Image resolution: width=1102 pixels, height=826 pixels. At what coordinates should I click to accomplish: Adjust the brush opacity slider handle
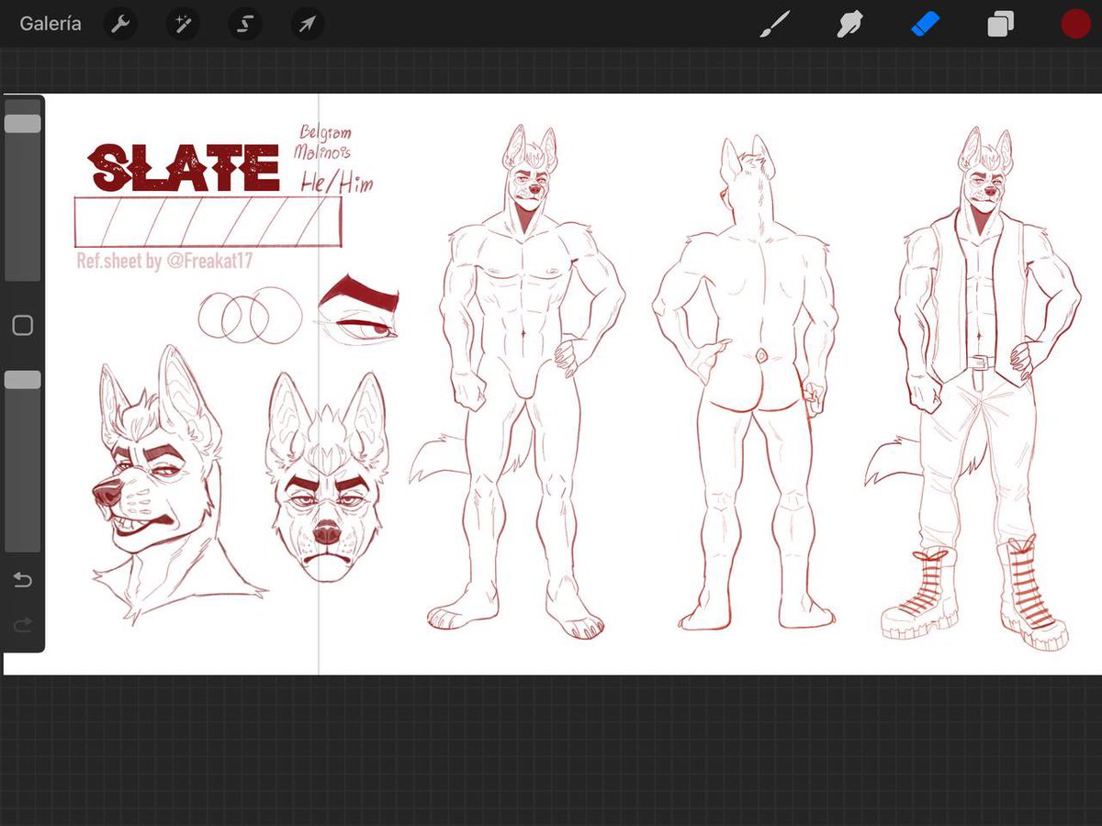pyautogui.click(x=23, y=380)
